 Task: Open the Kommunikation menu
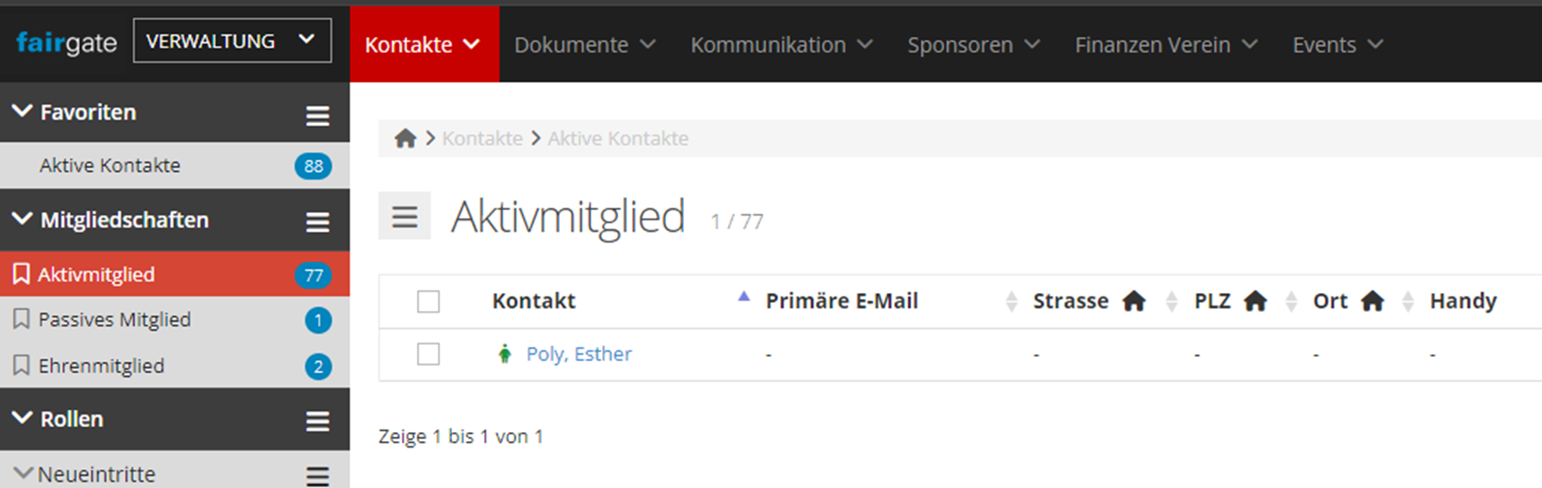782,44
